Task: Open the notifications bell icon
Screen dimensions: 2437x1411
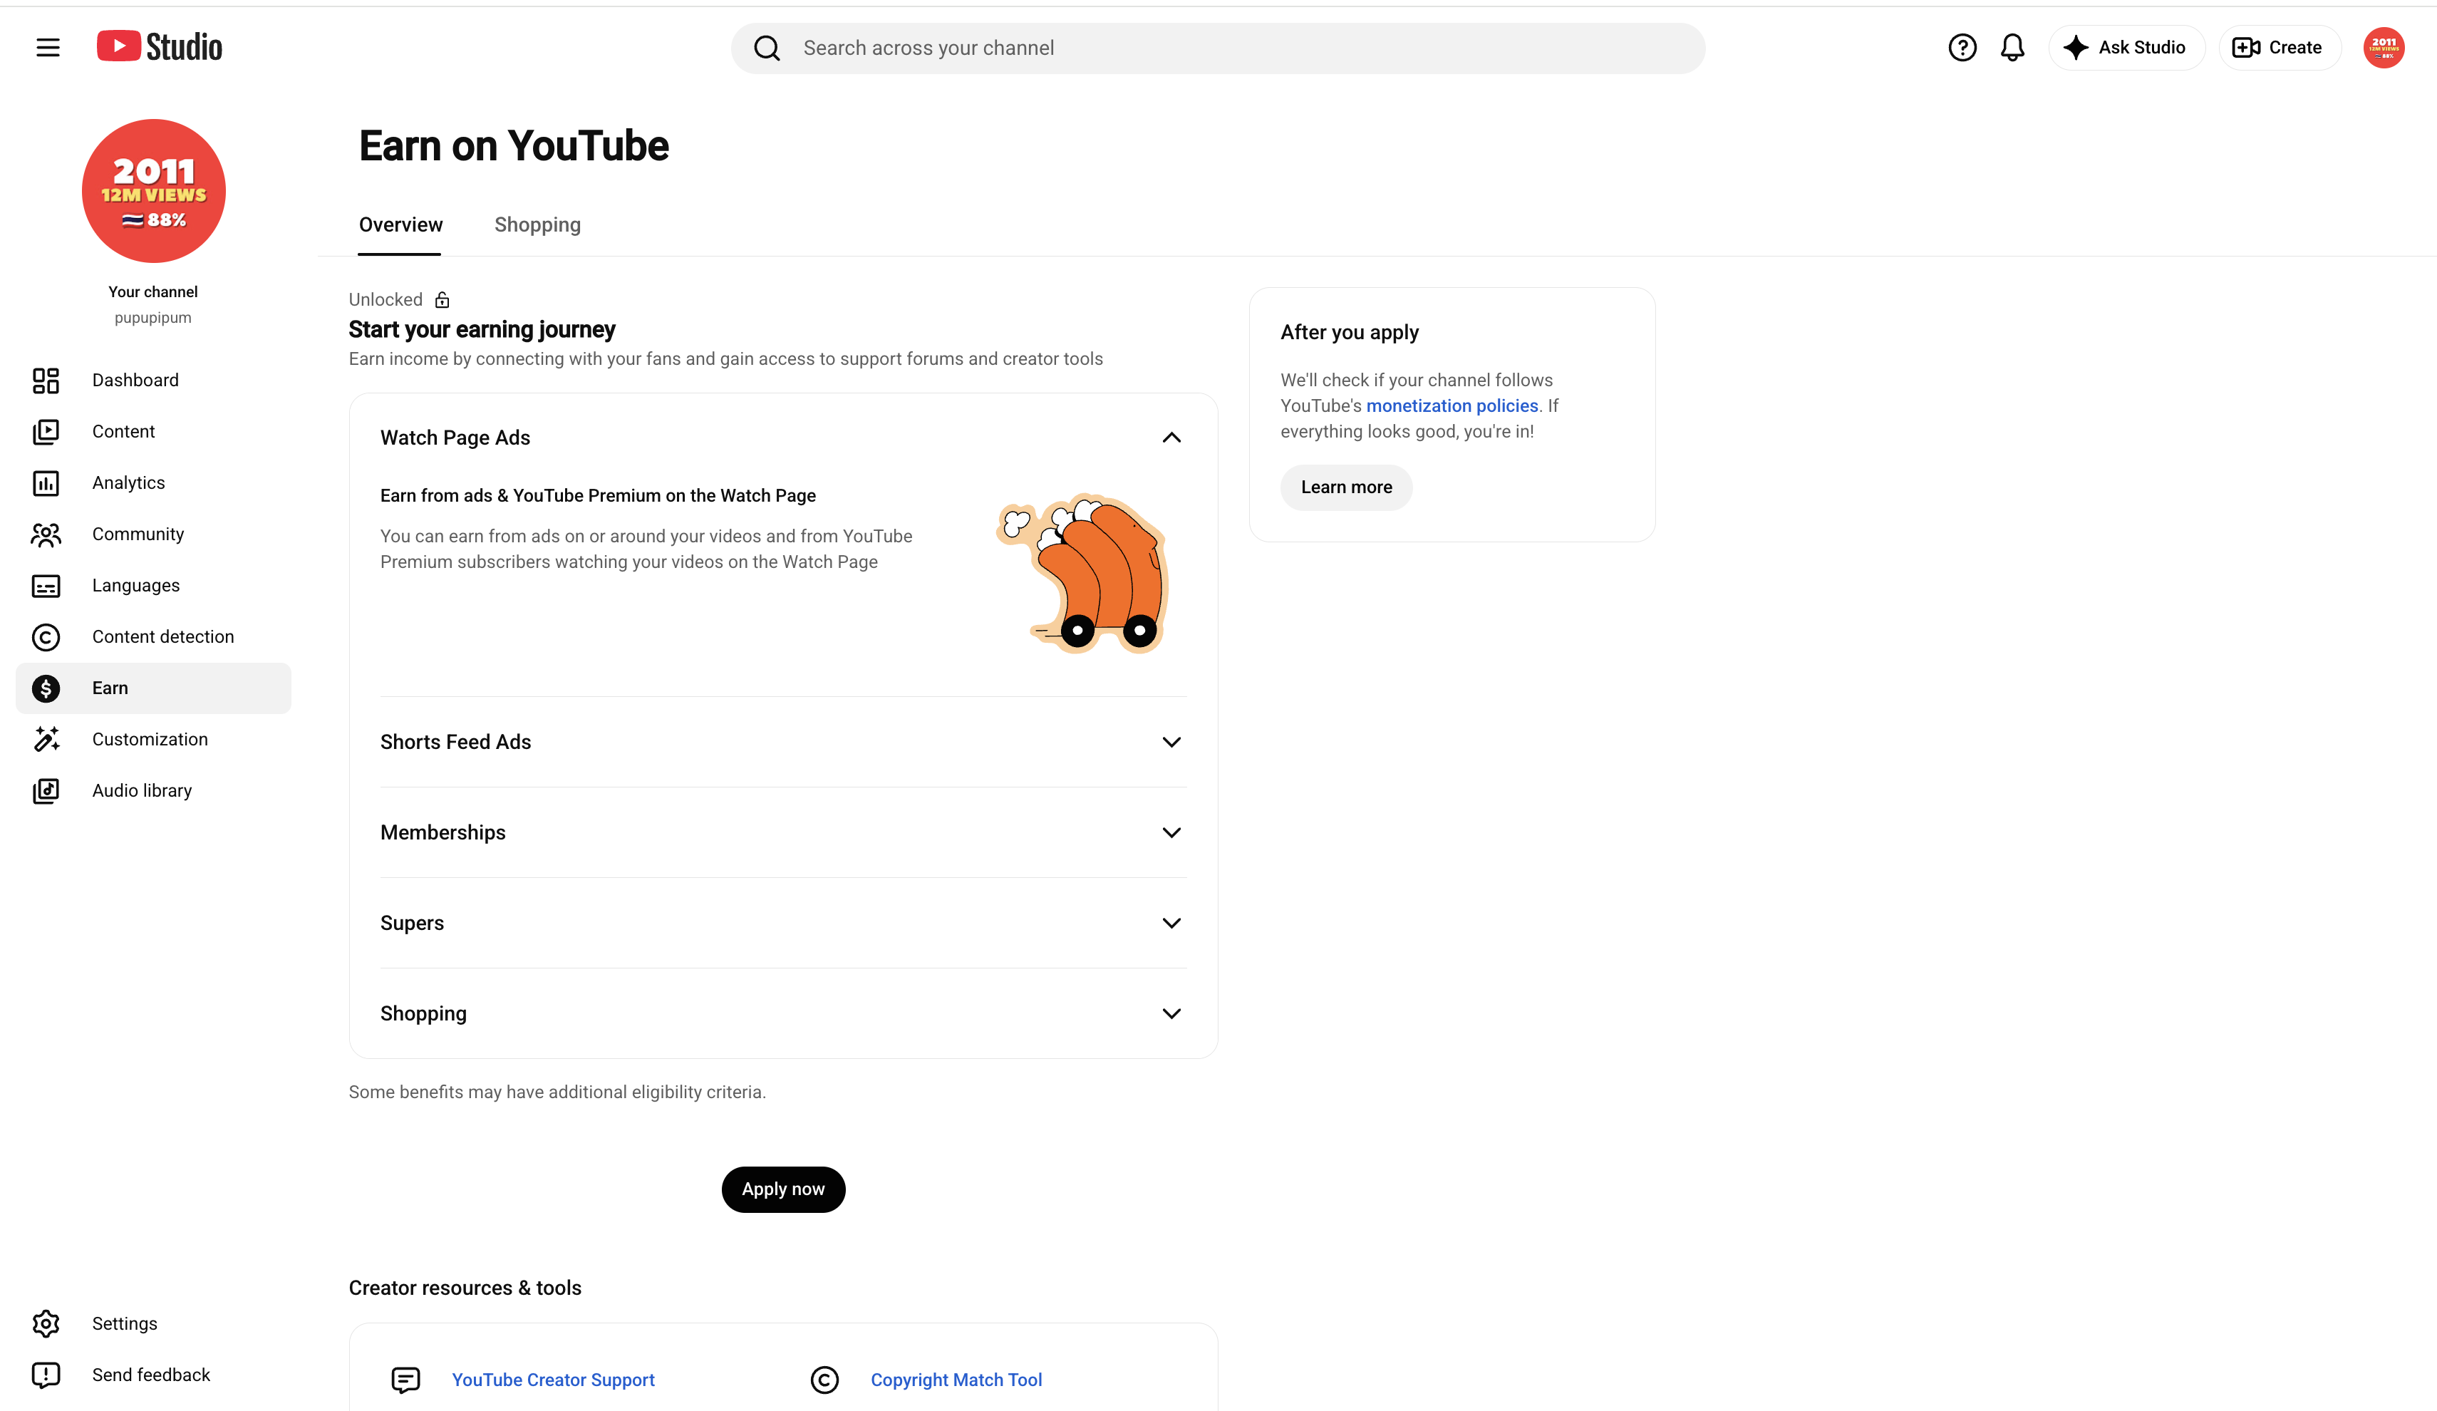Action: [x=2012, y=47]
